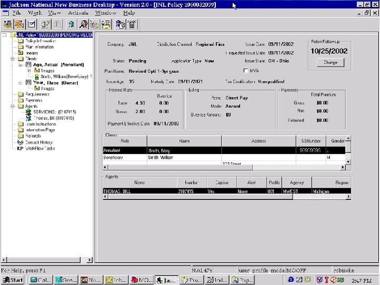Screen dimensions: 380x285
Task: Click the first toolbar icon on the left
Action: 7,24
